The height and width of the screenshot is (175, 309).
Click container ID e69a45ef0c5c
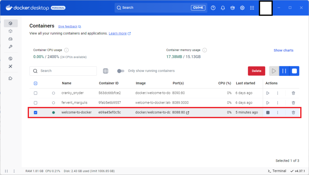click(x=110, y=112)
